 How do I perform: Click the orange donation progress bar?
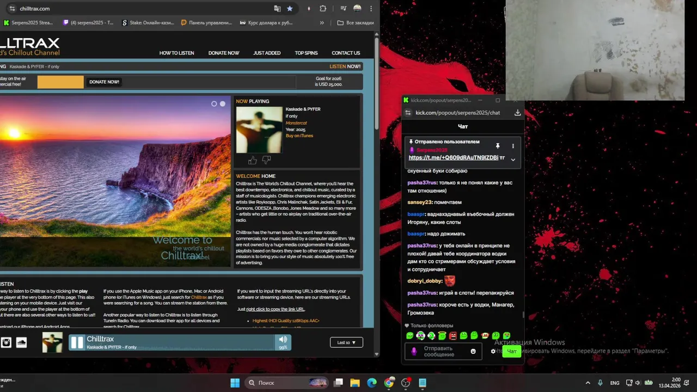(x=60, y=82)
